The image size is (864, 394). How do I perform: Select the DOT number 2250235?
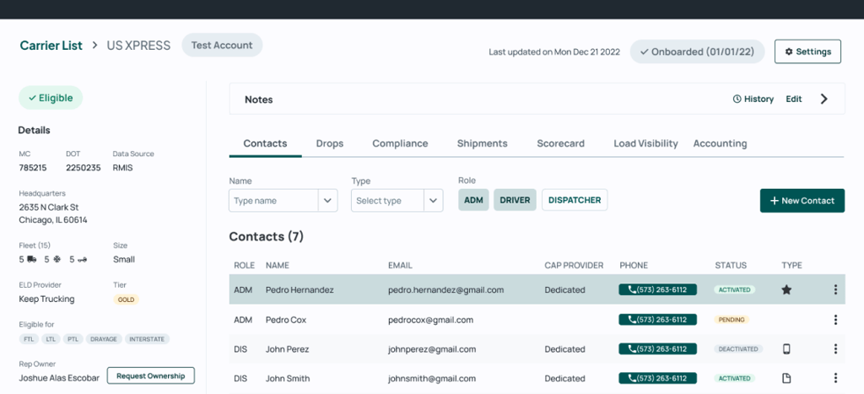84,168
